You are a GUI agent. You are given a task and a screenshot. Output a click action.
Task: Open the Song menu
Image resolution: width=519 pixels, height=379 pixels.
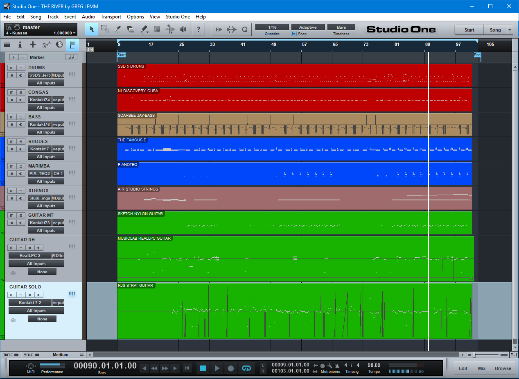pyautogui.click(x=36, y=17)
